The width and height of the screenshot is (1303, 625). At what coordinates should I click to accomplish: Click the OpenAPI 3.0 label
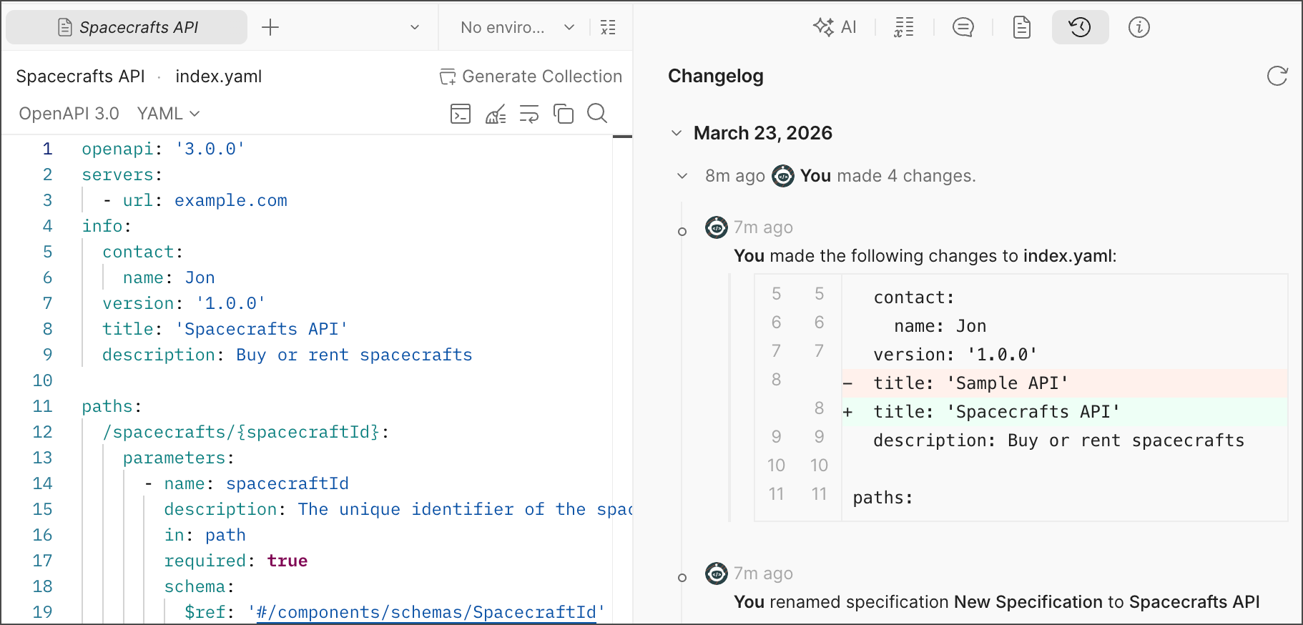click(69, 114)
